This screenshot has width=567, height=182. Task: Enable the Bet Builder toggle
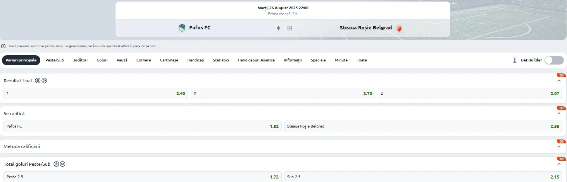554,60
